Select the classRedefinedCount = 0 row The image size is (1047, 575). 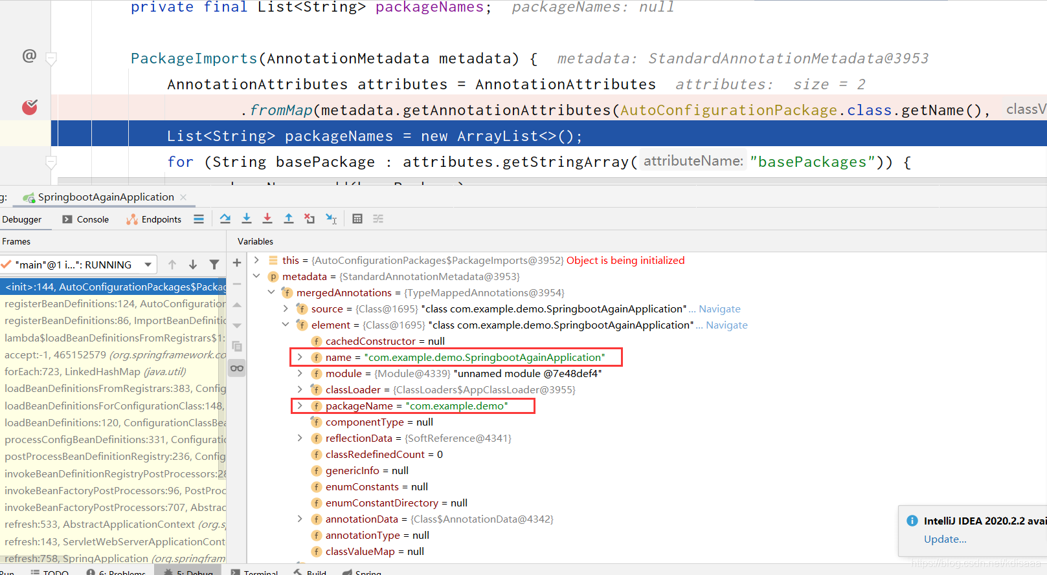384,454
